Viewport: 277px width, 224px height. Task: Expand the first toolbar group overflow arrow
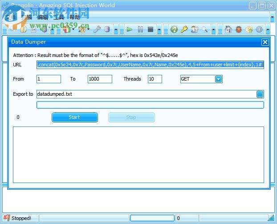[52, 29]
